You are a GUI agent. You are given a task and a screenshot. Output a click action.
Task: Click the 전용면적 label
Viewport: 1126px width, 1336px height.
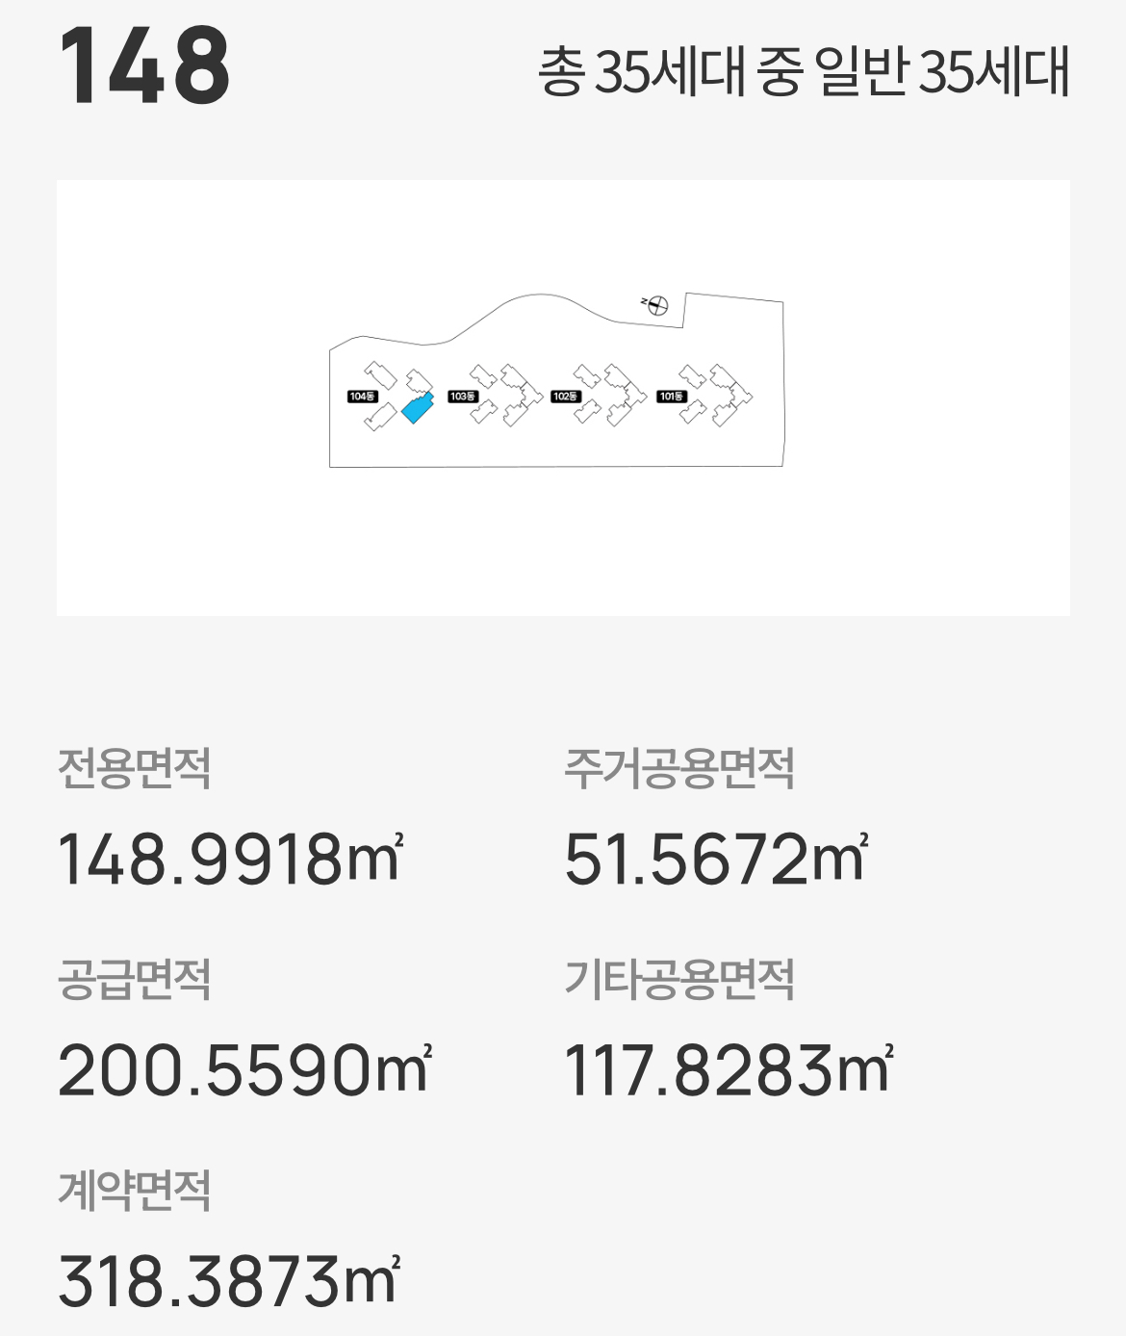click(x=134, y=768)
